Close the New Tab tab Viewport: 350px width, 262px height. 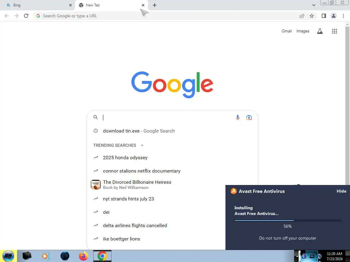tap(143, 5)
